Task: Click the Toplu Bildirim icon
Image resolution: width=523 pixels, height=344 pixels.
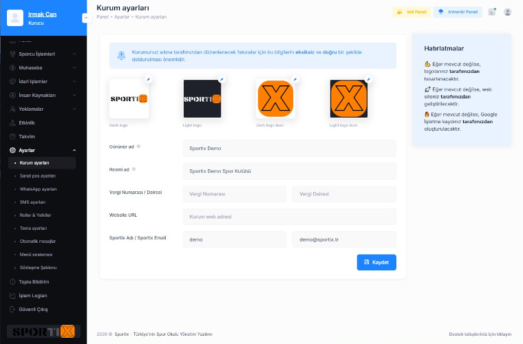Action: [12, 281]
